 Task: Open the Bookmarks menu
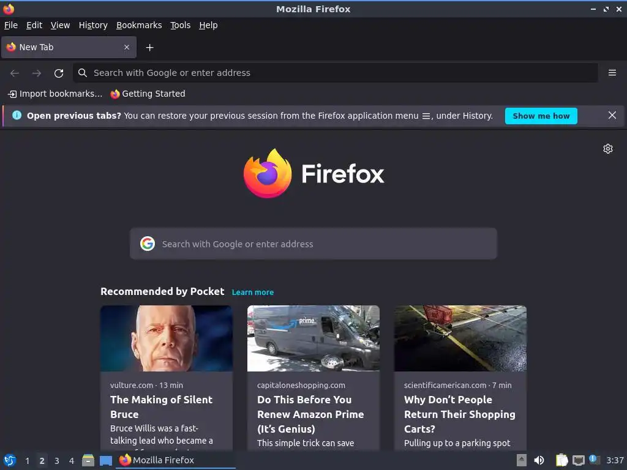click(139, 25)
